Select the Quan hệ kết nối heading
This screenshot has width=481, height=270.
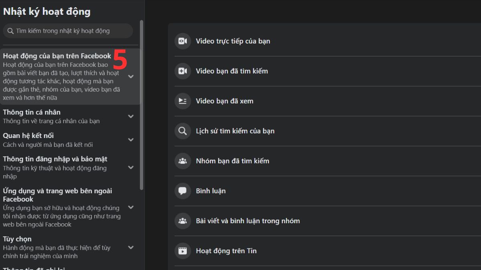(28, 136)
